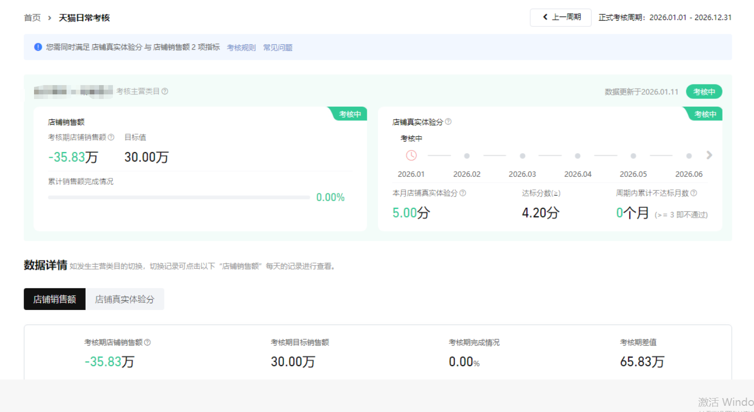The height and width of the screenshot is (412, 754).
Task: Select the 2026.04 timeline dot
Action: point(578,156)
